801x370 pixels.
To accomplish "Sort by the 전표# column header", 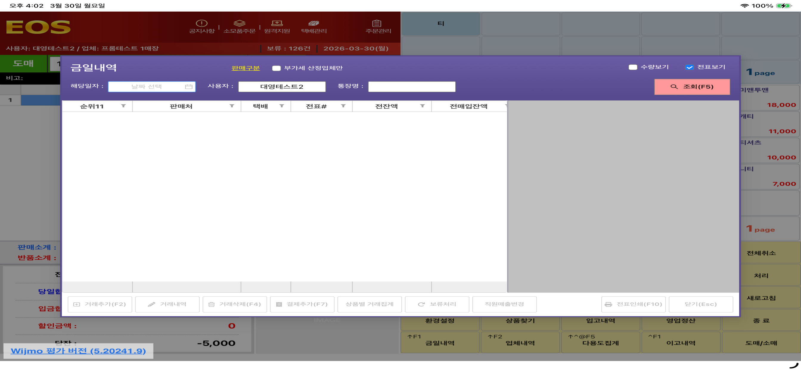I will click(x=316, y=106).
